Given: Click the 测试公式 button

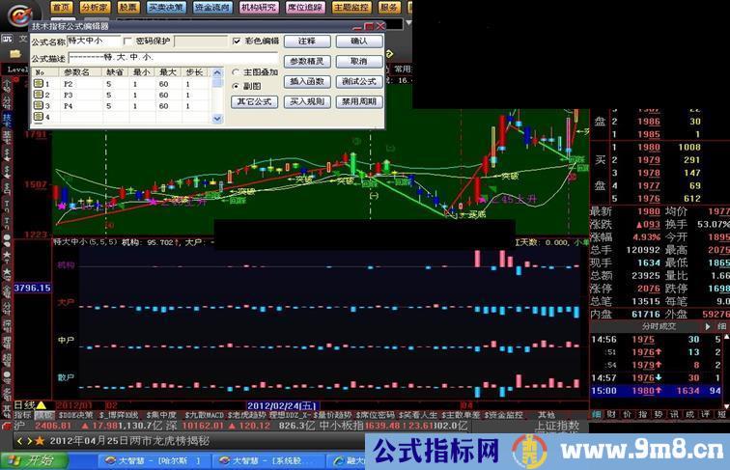Looking at the screenshot, I should [358, 81].
